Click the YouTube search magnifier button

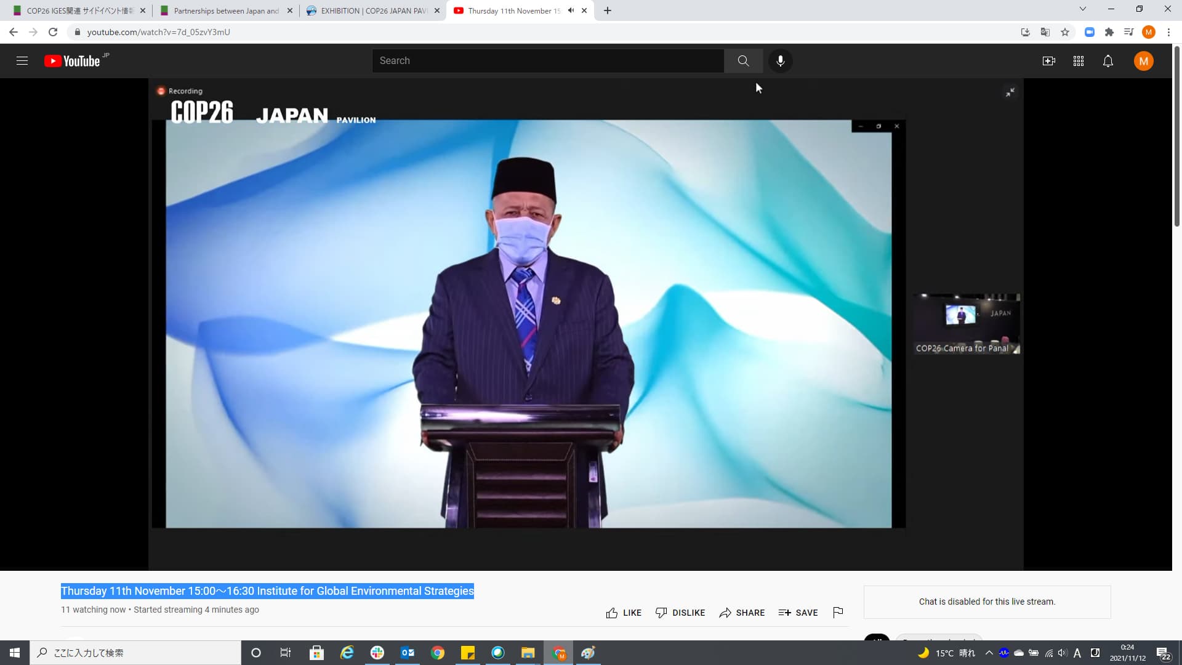coord(743,61)
